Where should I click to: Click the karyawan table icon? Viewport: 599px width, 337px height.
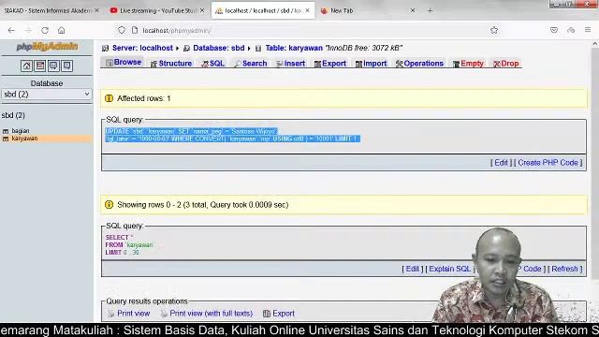[6, 139]
